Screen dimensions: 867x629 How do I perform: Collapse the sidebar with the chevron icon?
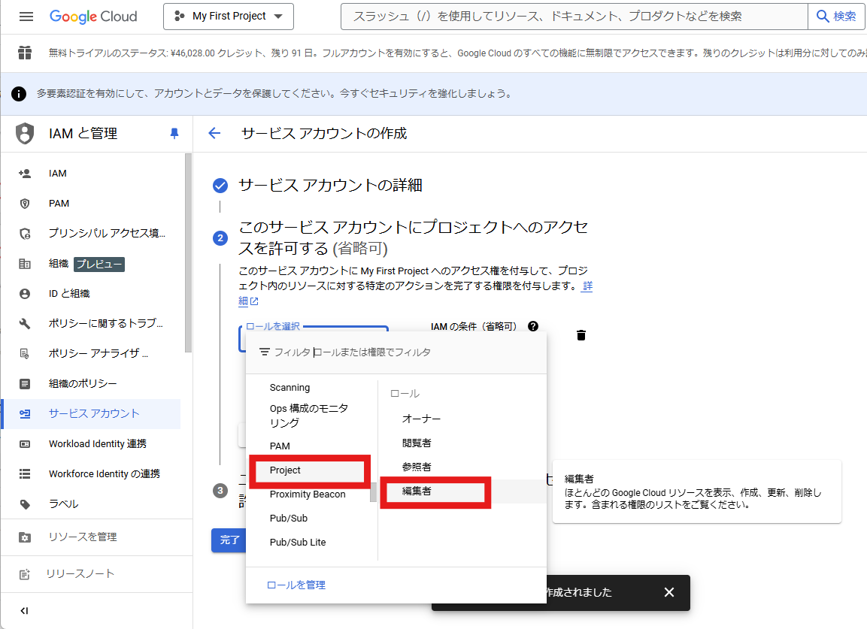[x=24, y=611]
